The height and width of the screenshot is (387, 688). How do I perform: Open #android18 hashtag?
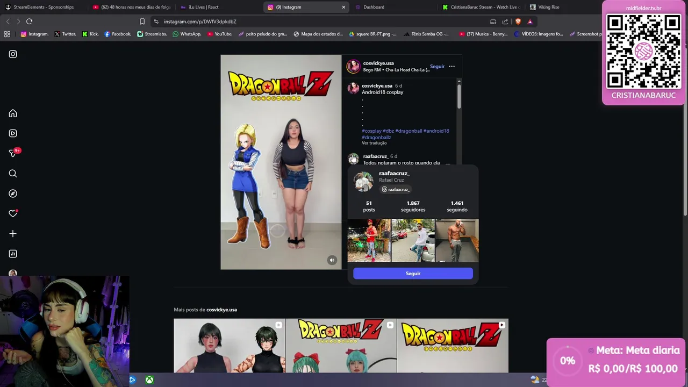436,131
